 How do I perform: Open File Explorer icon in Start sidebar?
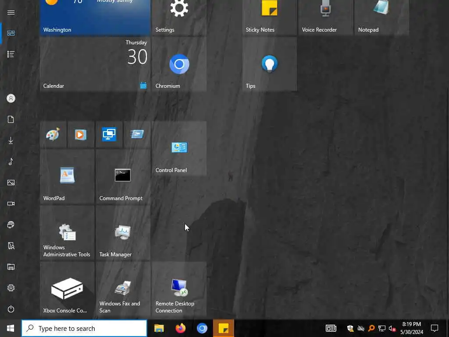[x=11, y=267]
